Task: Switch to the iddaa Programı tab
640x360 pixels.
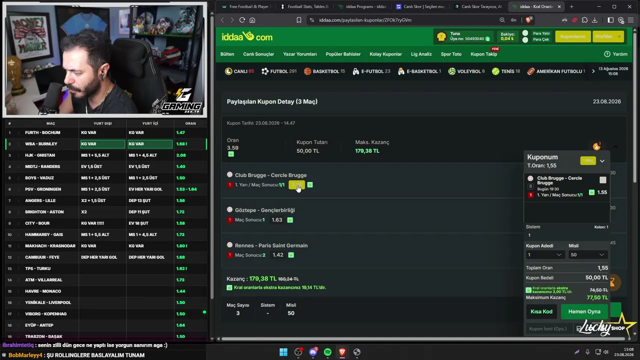Action: click(x=362, y=6)
